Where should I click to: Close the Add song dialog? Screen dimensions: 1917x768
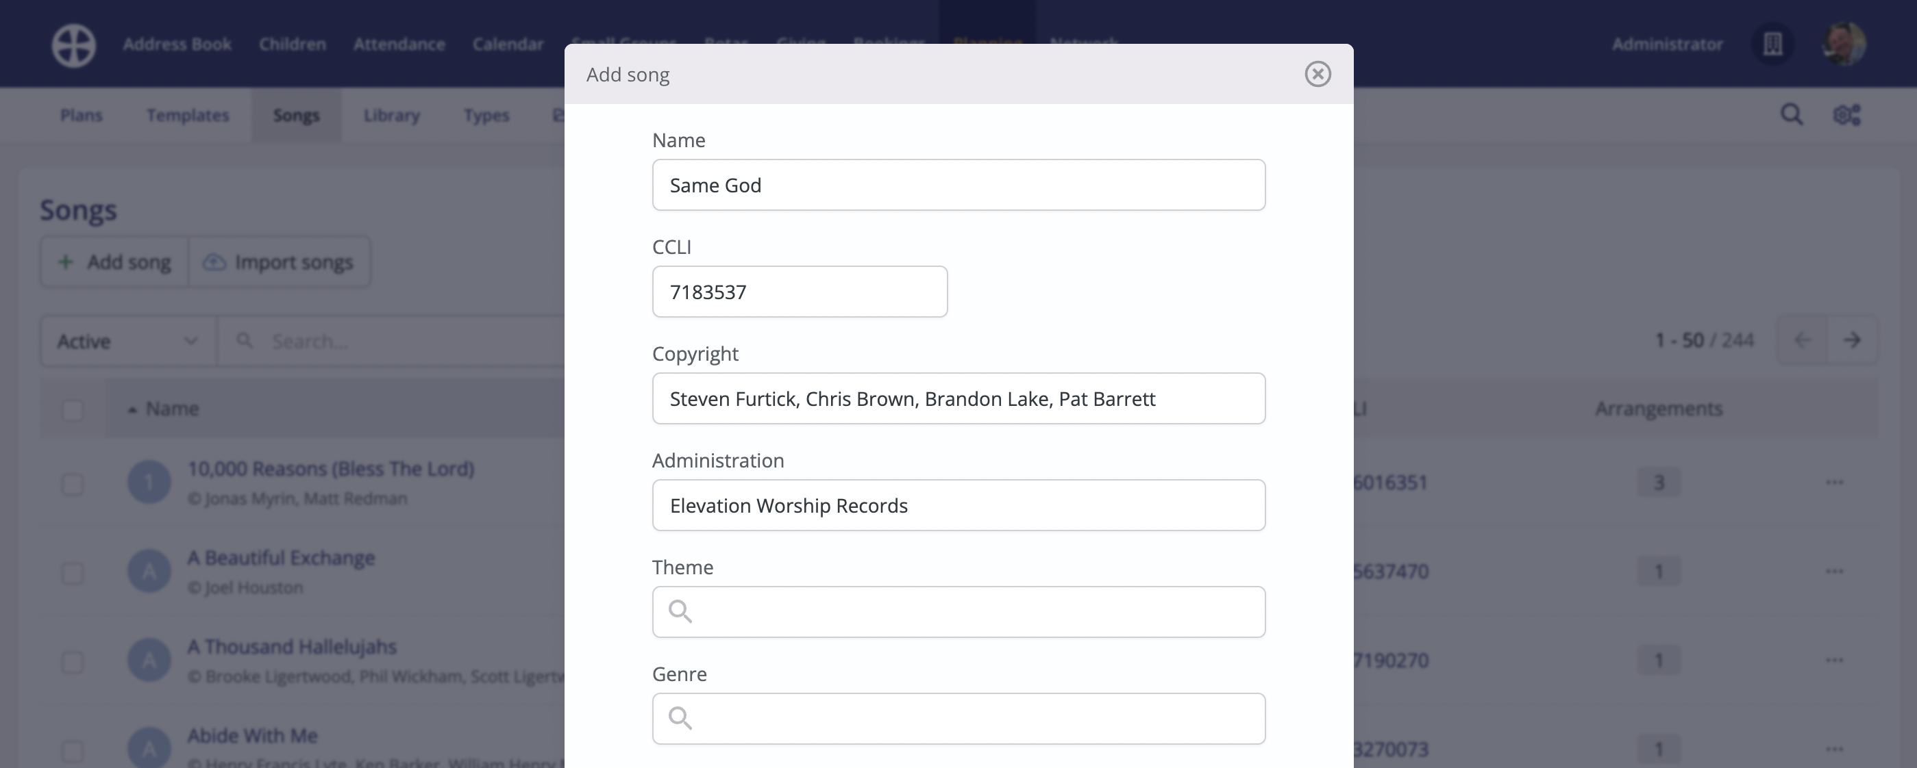1318,74
